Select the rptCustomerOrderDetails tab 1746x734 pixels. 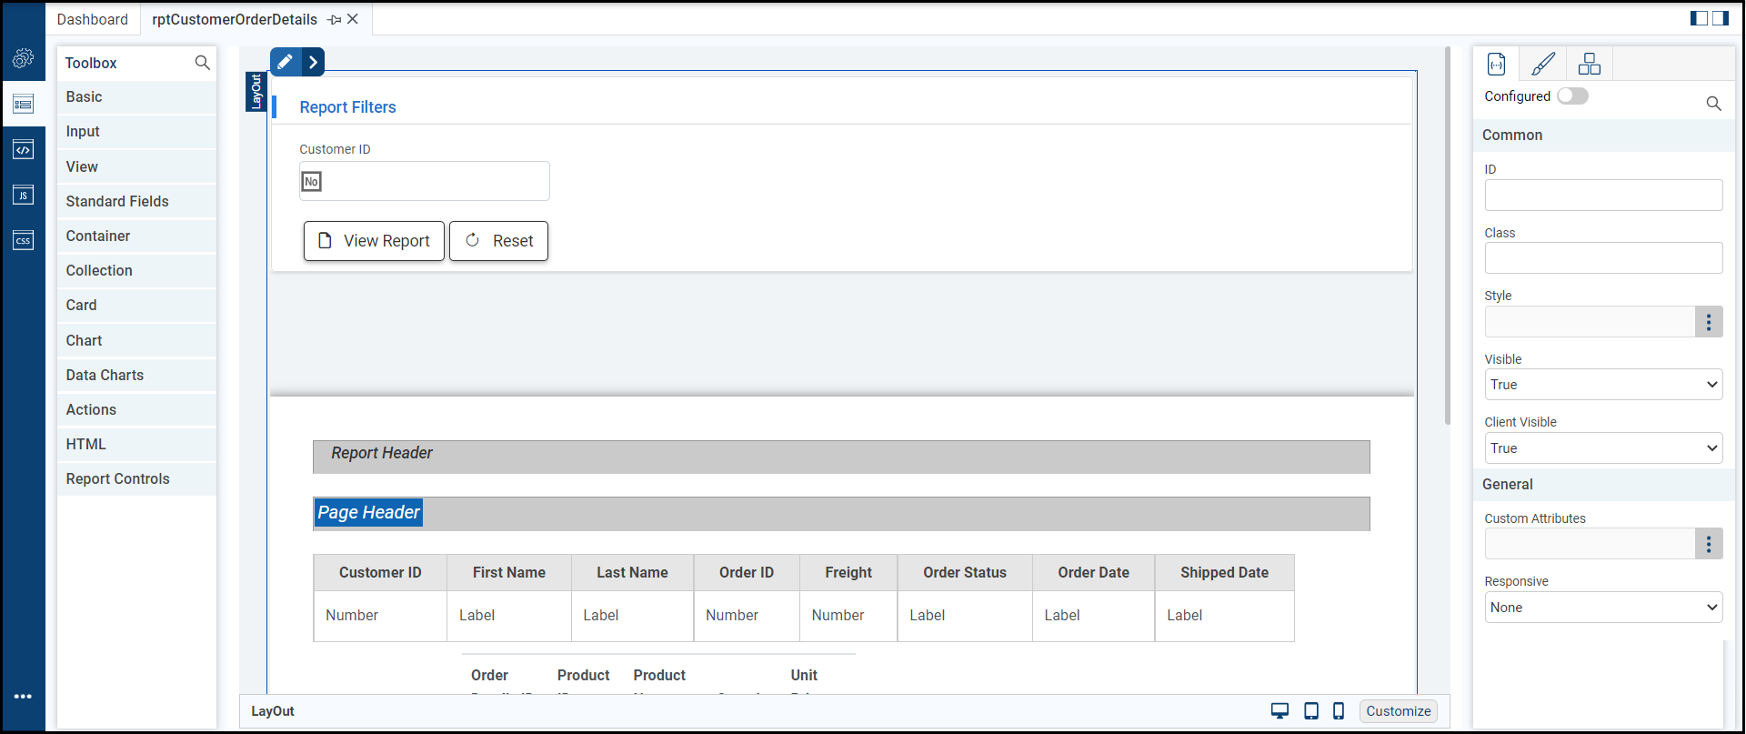(x=235, y=19)
